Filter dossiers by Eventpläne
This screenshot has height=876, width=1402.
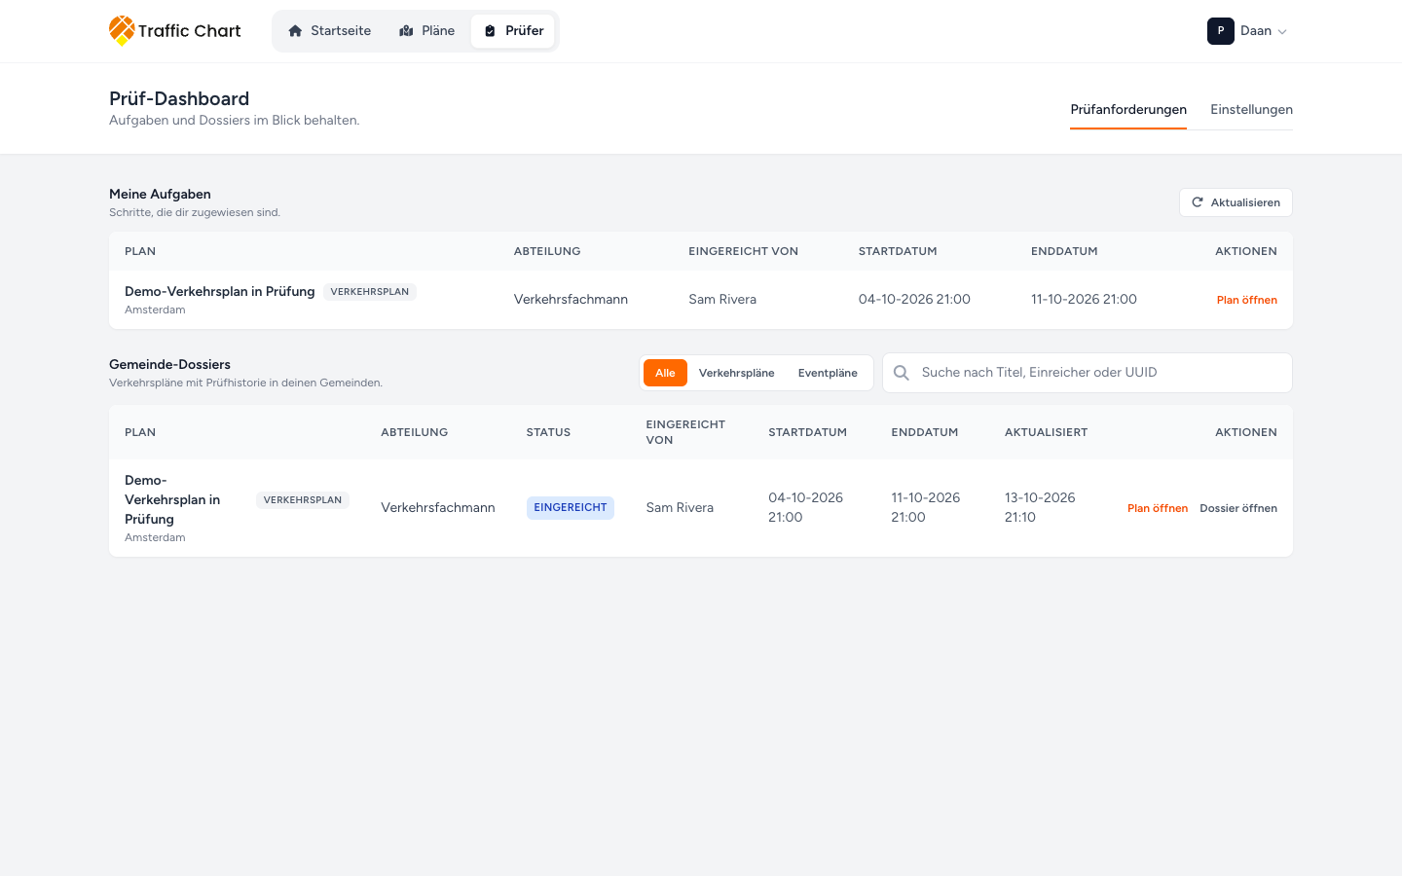click(x=828, y=373)
